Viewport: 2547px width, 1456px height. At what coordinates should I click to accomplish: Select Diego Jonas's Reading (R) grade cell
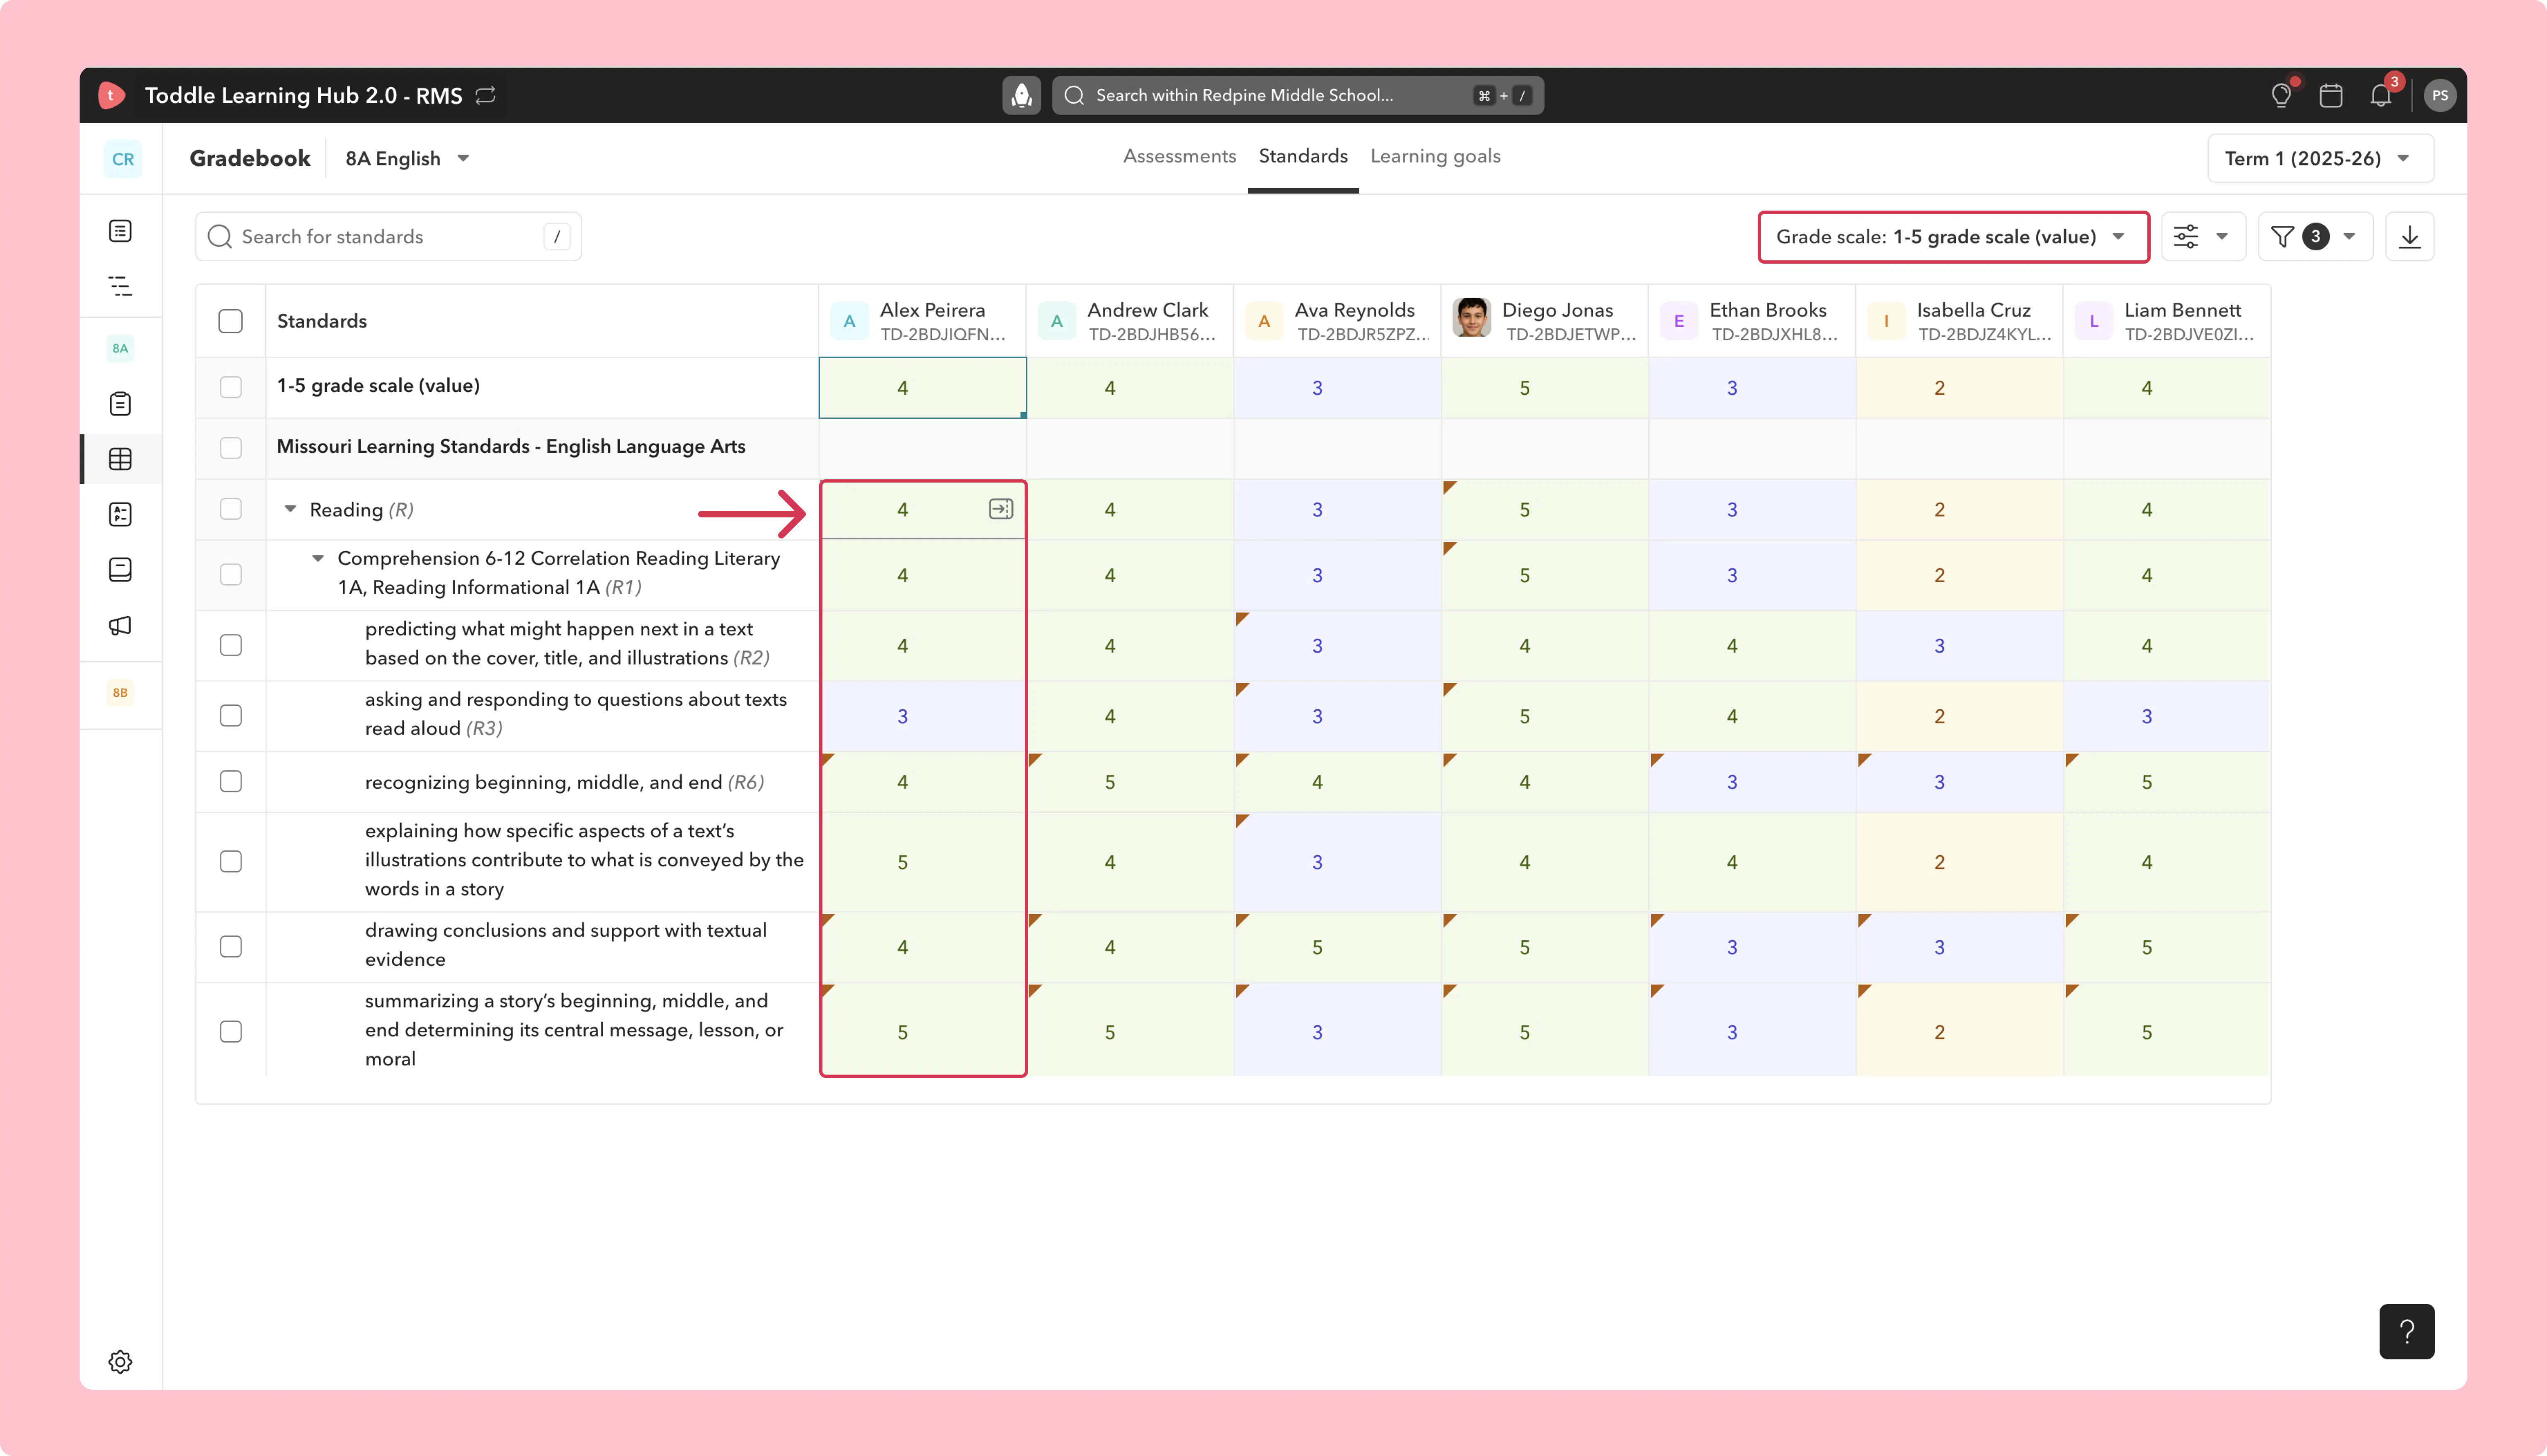pos(1544,510)
